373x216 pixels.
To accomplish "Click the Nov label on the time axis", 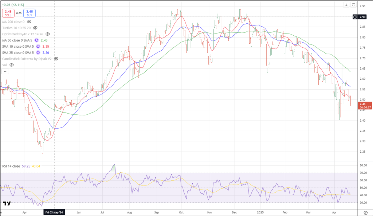I will (x=209, y=212).
